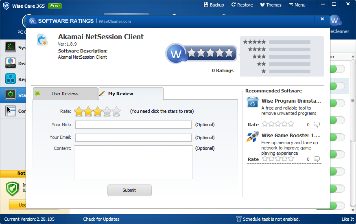356x224 pixels.
Task: Click the green shield rocket icon
Action: [x=12, y=189]
